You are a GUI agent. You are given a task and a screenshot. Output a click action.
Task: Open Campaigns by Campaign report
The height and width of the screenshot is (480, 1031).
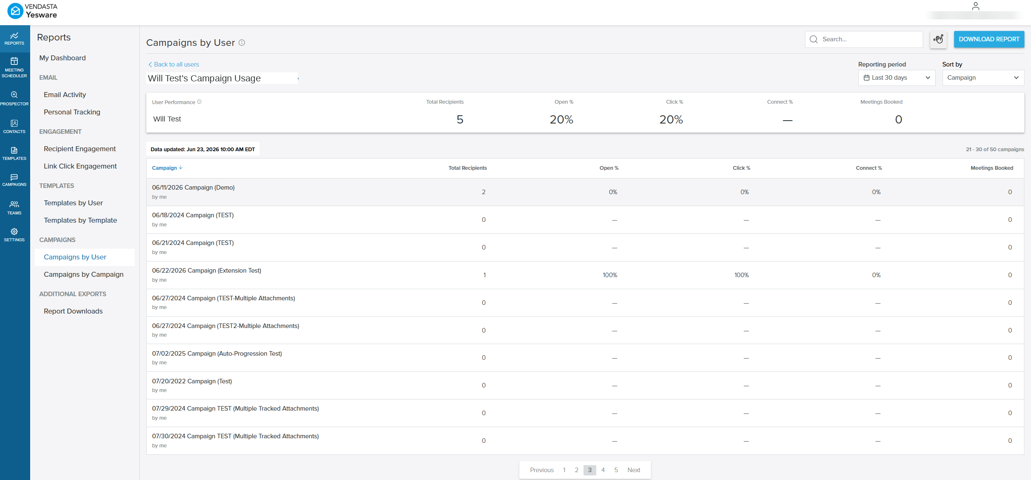83,274
